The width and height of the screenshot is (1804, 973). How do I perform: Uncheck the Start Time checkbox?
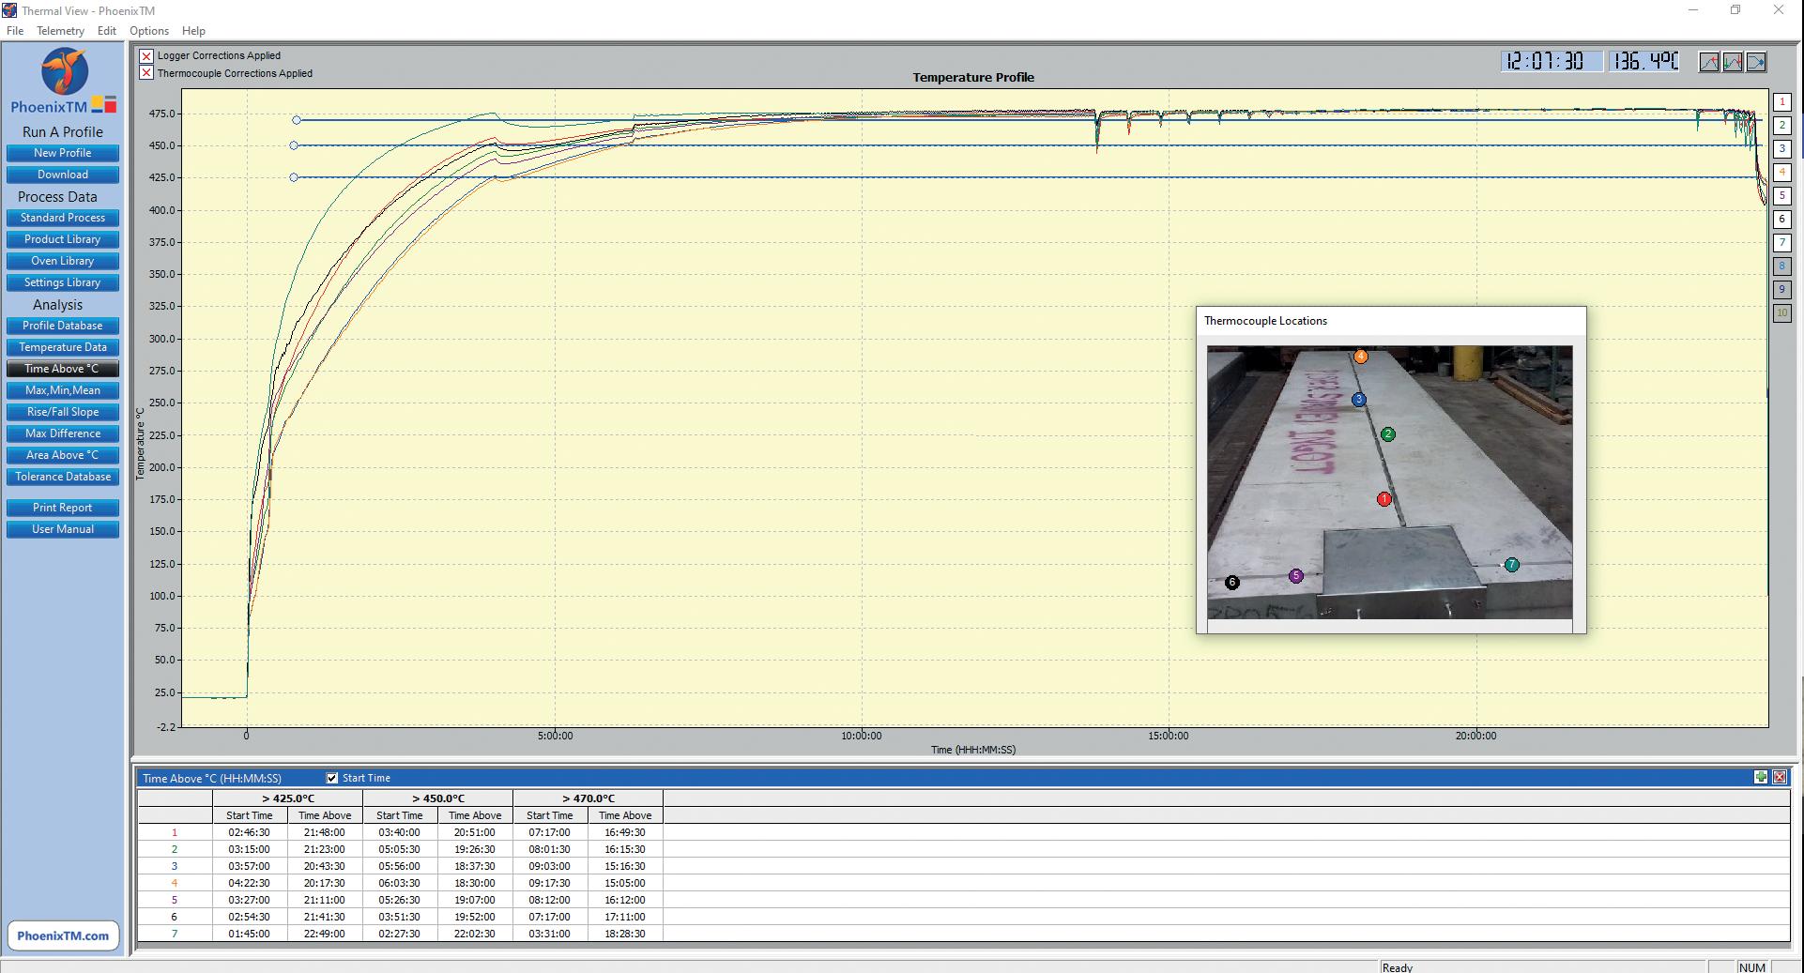[x=331, y=778]
